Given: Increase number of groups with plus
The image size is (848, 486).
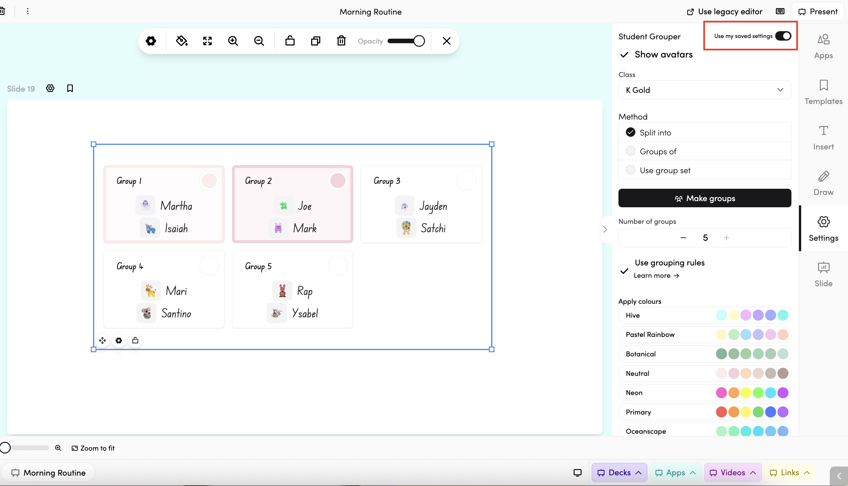Looking at the screenshot, I should coord(726,238).
